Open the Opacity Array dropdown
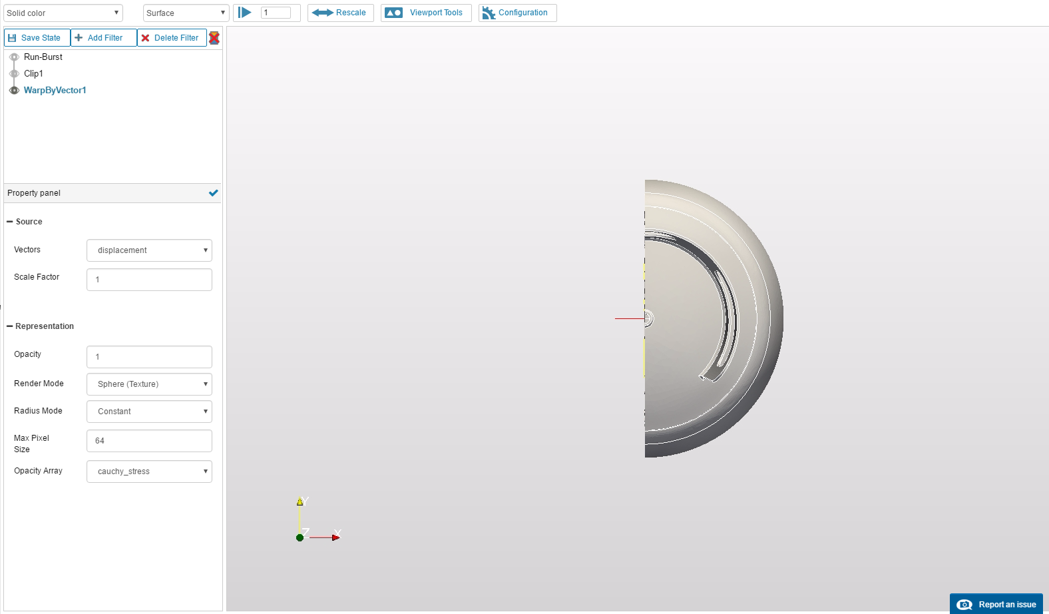This screenshot has height=614, width=1049. (x=149, y=471)
